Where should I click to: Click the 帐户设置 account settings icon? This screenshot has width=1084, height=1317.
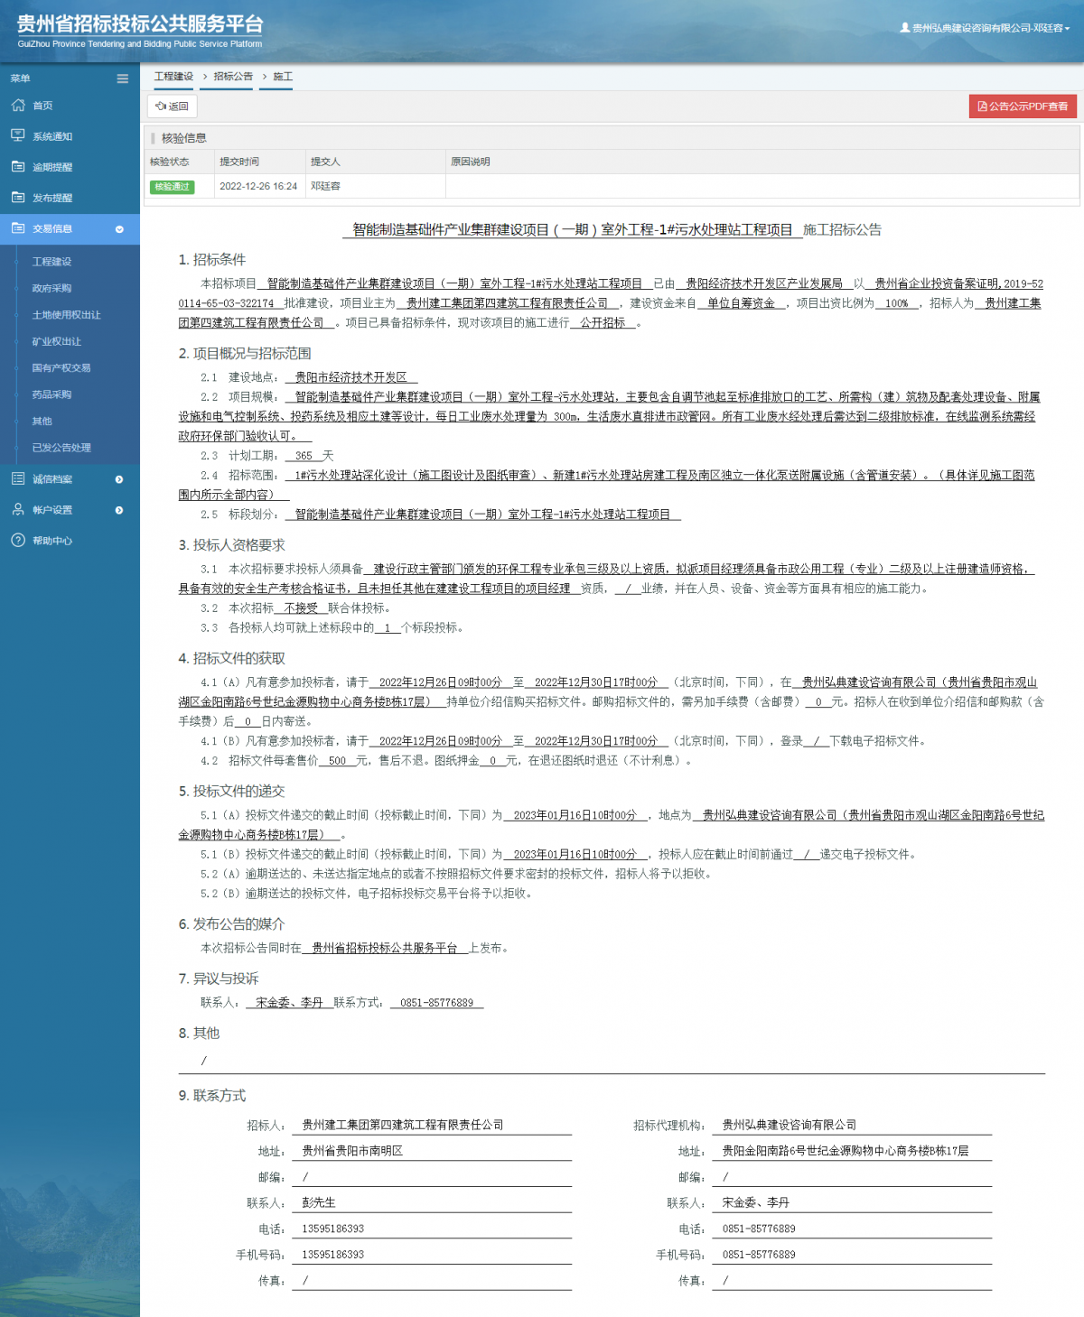pyautogui.click(x=19, y=509)
